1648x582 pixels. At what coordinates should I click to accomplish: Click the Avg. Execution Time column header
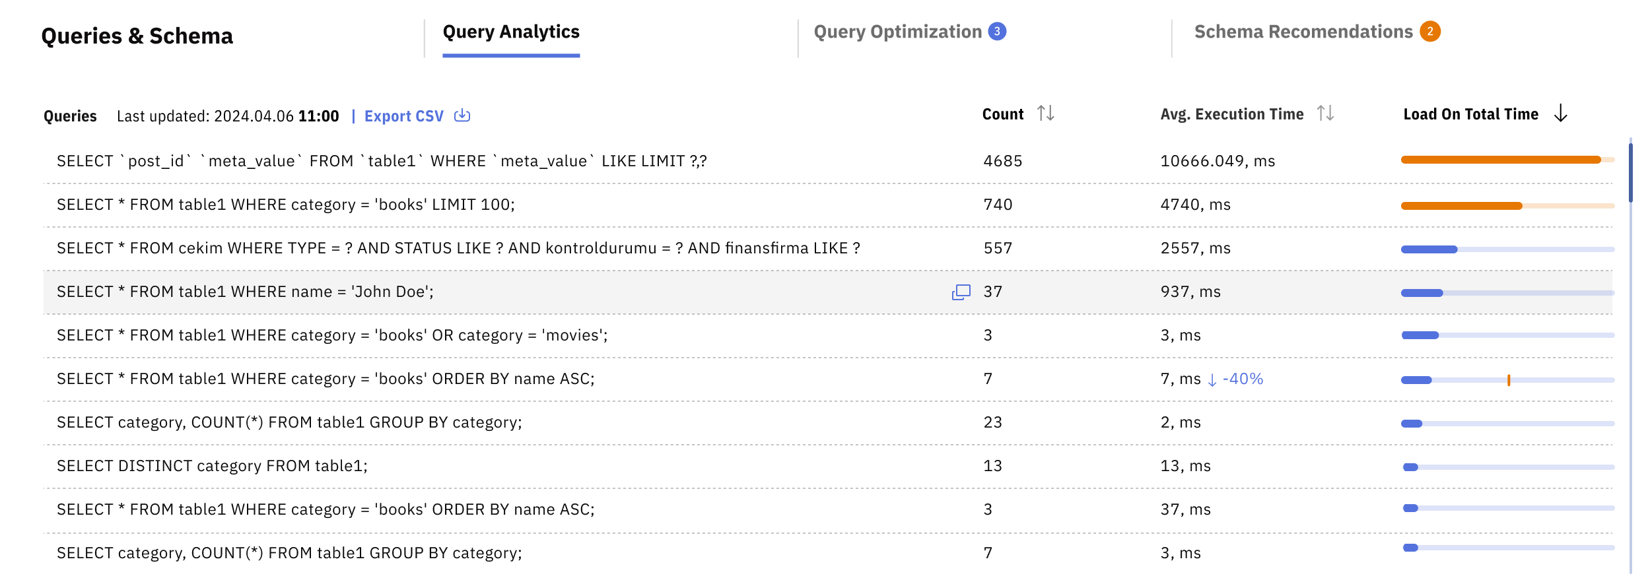click(1232, 114)
